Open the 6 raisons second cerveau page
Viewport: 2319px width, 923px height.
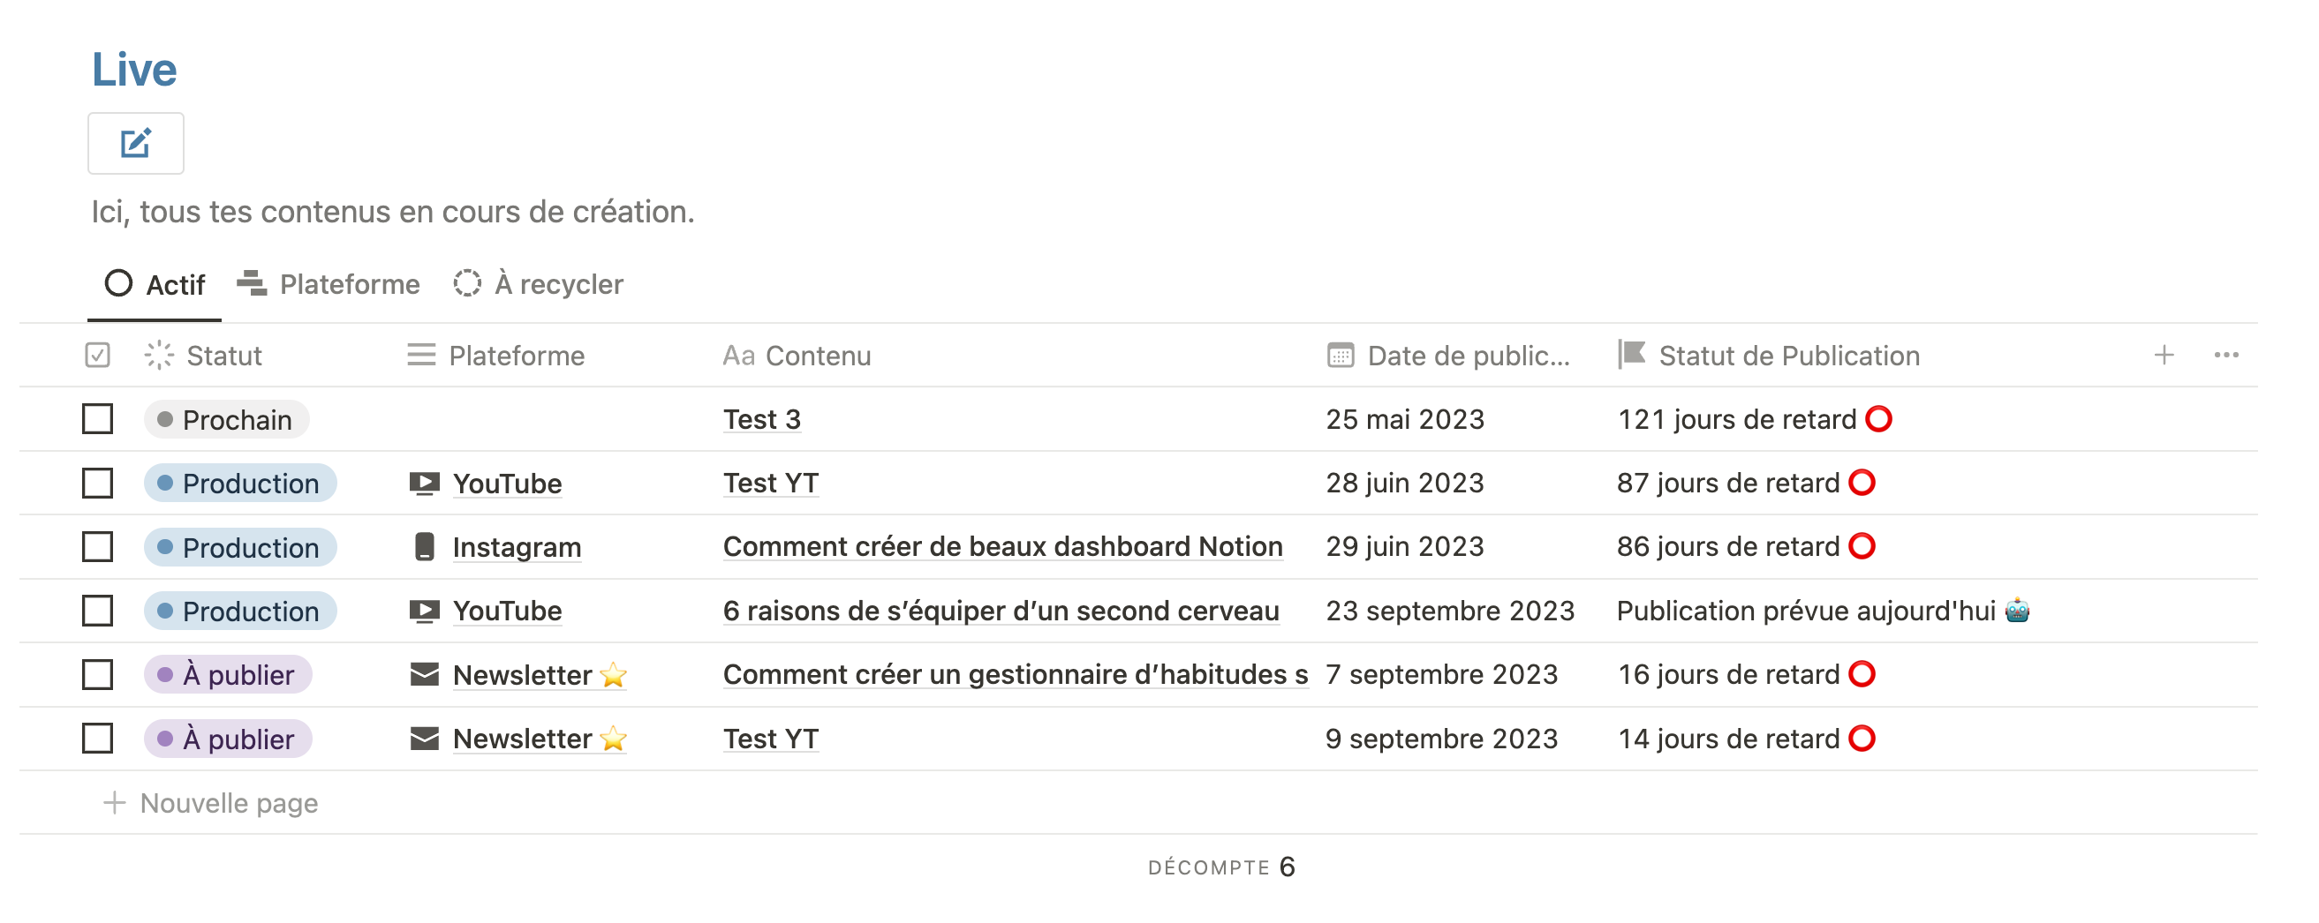[1001, 611]
